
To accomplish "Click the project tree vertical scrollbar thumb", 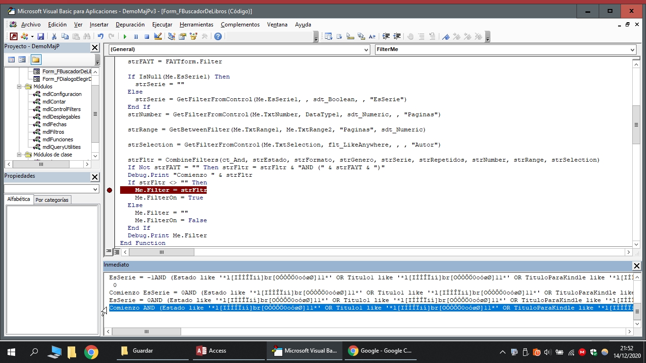I will [96, 114].
